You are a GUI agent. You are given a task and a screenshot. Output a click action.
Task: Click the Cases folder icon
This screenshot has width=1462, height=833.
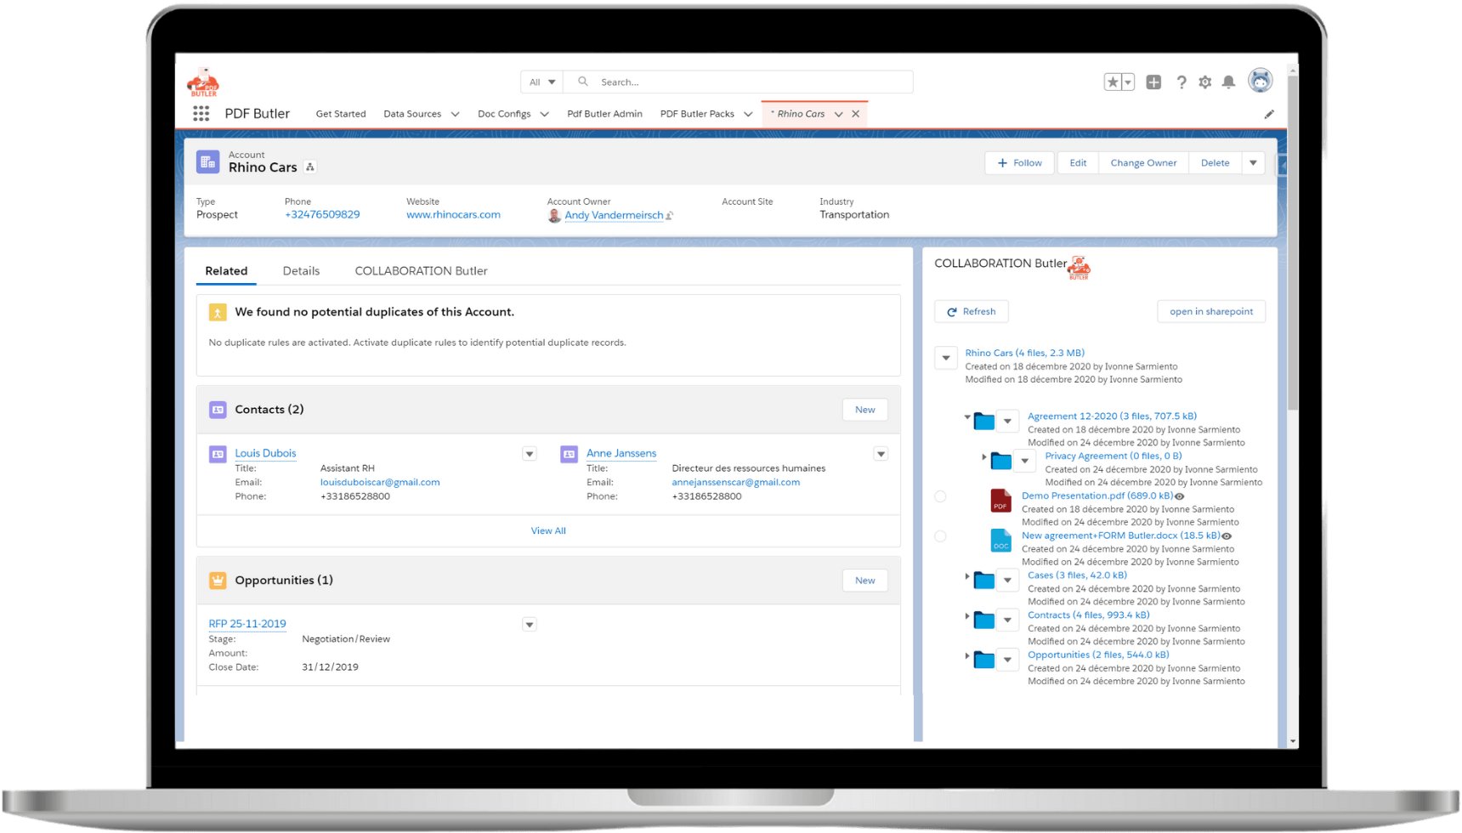pyautogui.click(x=984, y=580)
